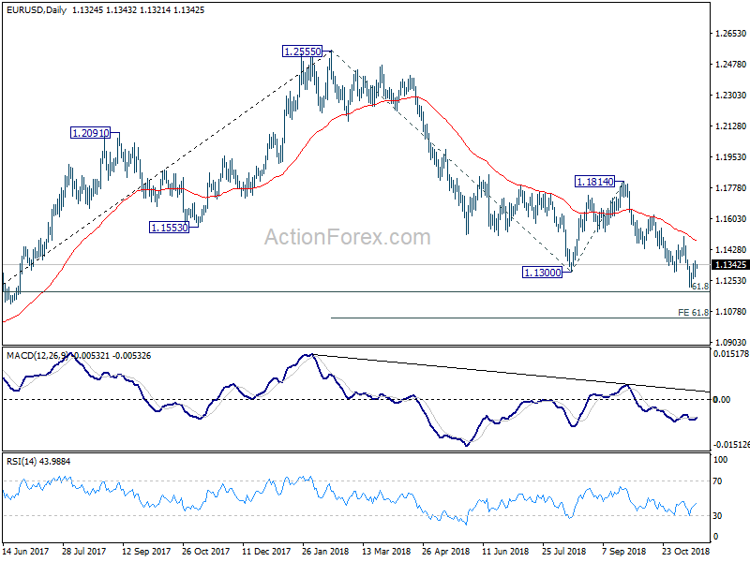This screenshot has width=750, height=562.
Task: Click the 1.15530 price label
Action: pos(170,228)
